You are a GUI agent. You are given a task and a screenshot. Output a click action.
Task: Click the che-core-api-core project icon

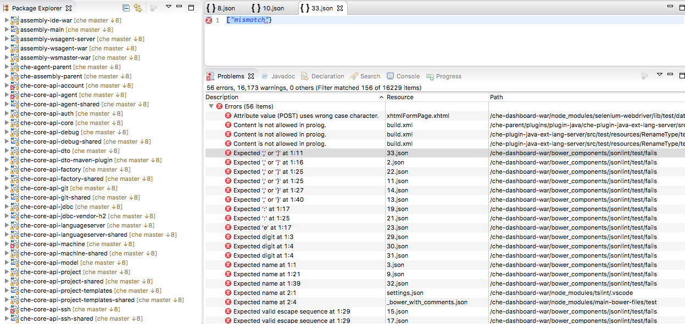(15, 123)
